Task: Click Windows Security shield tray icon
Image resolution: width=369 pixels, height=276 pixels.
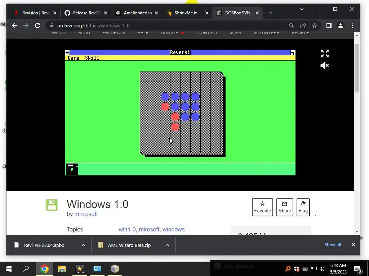Action: tap(297, 269)
